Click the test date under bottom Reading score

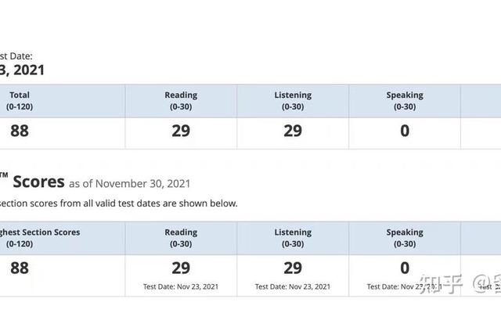[181, 286]
